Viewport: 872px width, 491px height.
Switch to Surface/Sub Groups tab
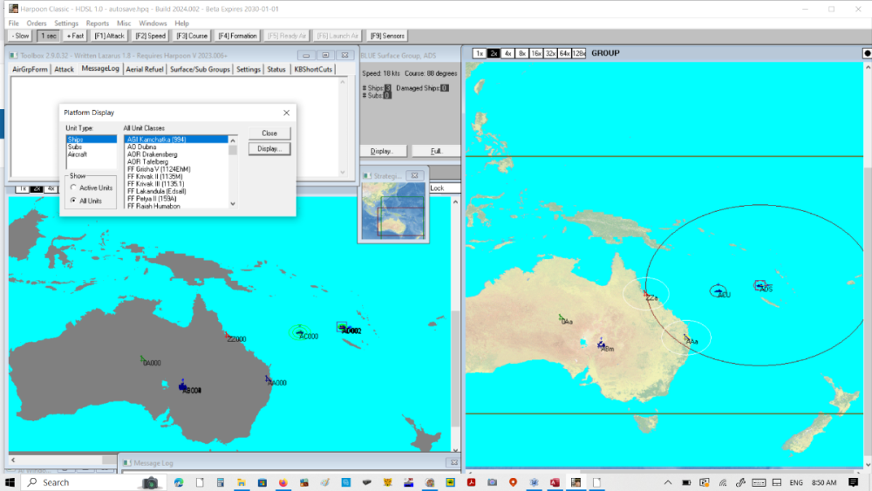[200, 70]
